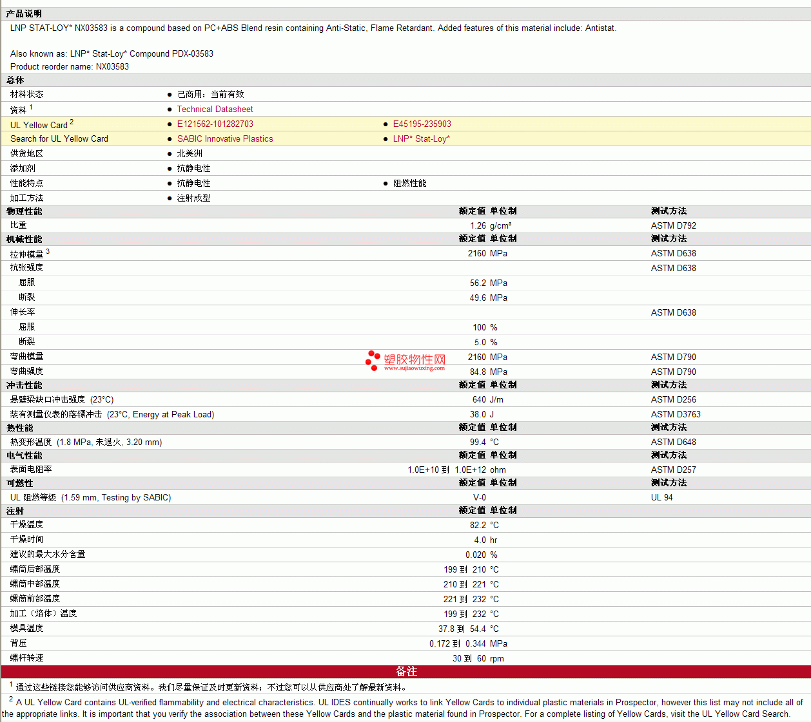Click the 模具温度 row label
811x722 pixels.
pyautogui.click(x=27, y=629)
